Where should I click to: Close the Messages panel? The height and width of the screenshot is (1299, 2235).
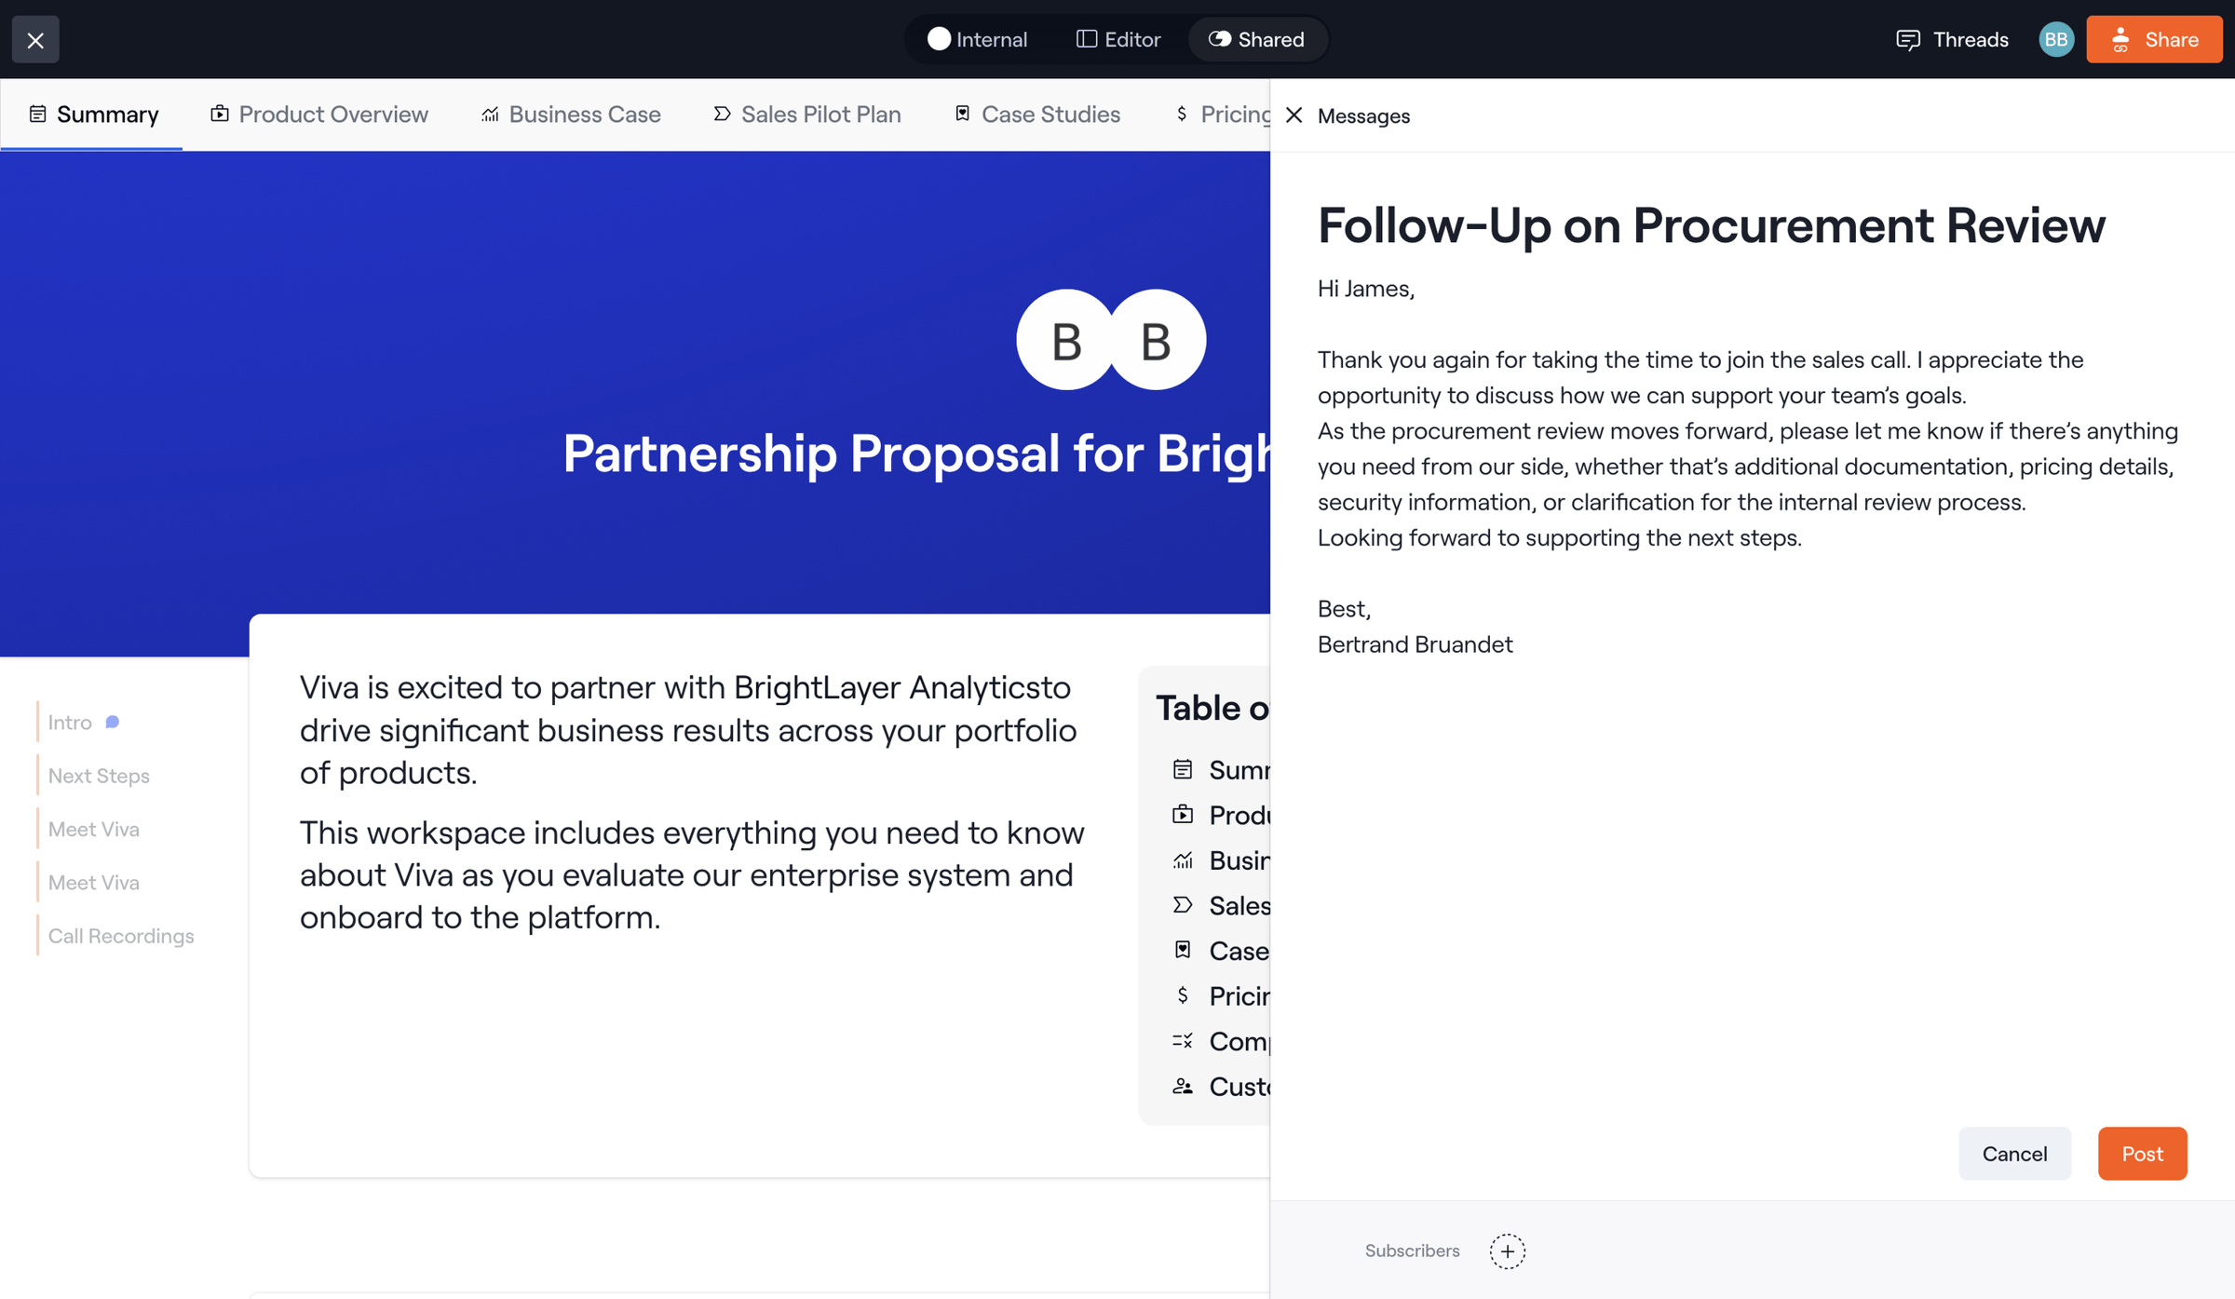click(x=1294, y=115)
